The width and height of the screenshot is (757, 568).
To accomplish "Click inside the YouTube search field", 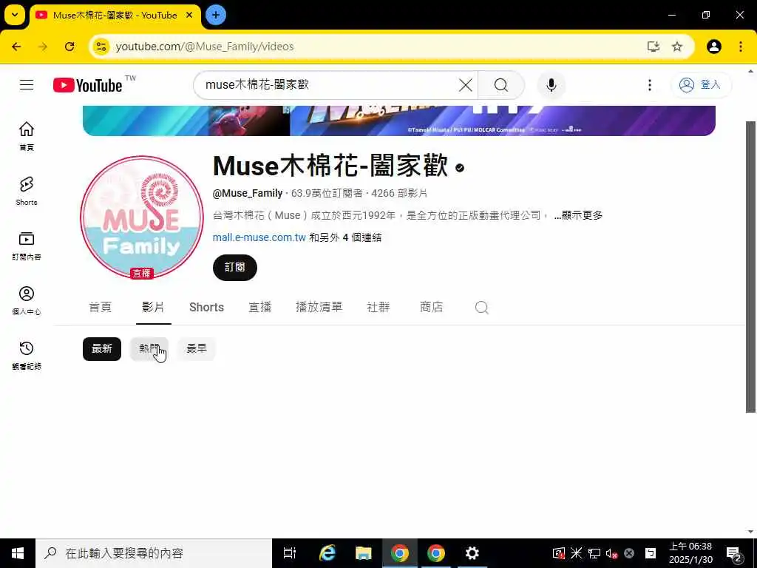I will point(328,85).
